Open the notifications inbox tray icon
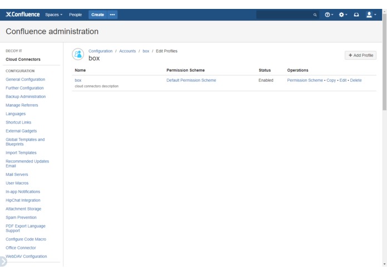The width and height of the screenshot is (387, 275). [x=356, y=15]
